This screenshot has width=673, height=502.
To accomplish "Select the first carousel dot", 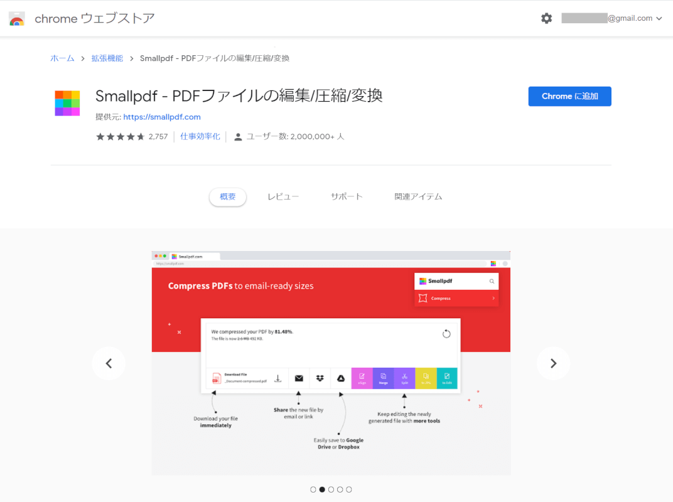I will pos(313,489).
